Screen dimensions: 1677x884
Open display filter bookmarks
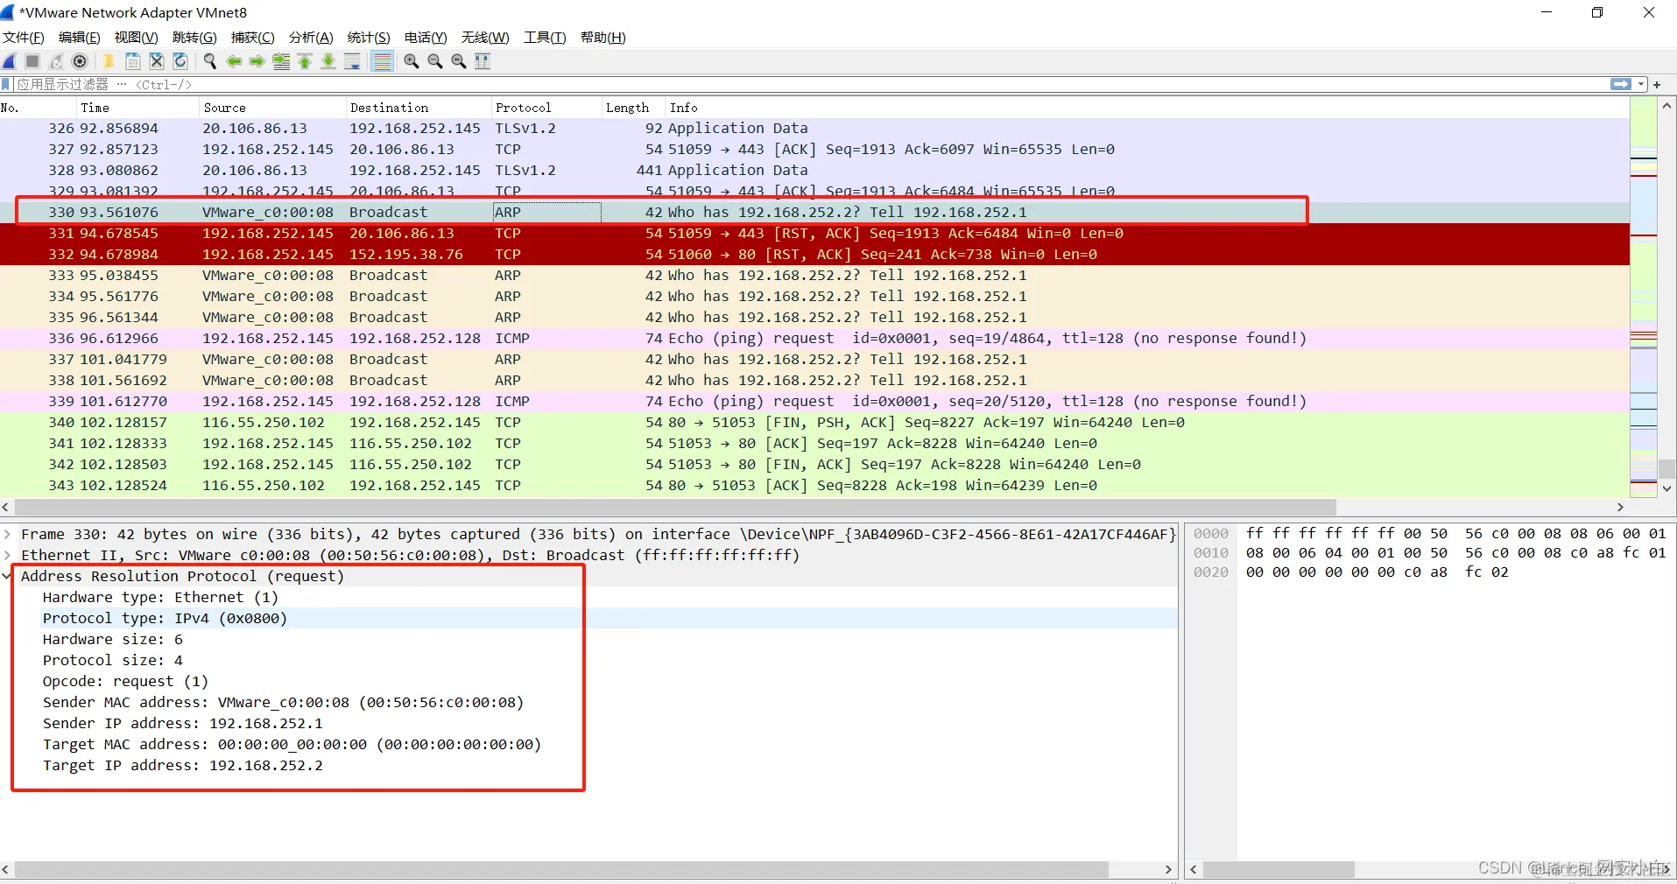(7, 85)
